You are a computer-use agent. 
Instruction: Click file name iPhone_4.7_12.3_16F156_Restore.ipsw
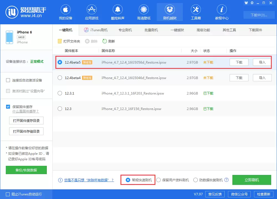[131, 109]
